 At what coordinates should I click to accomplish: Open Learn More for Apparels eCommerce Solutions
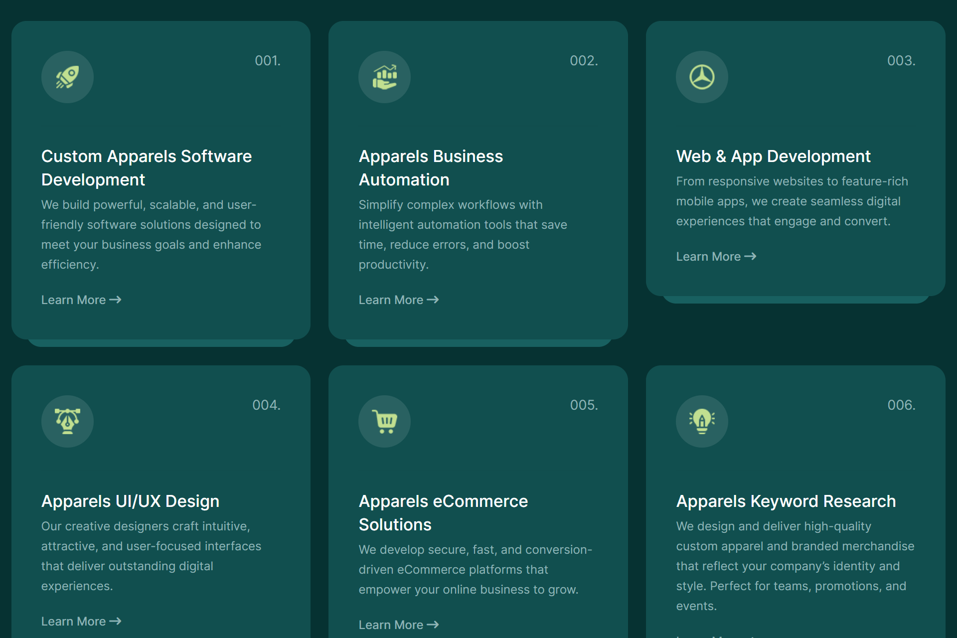coord(398,625)
